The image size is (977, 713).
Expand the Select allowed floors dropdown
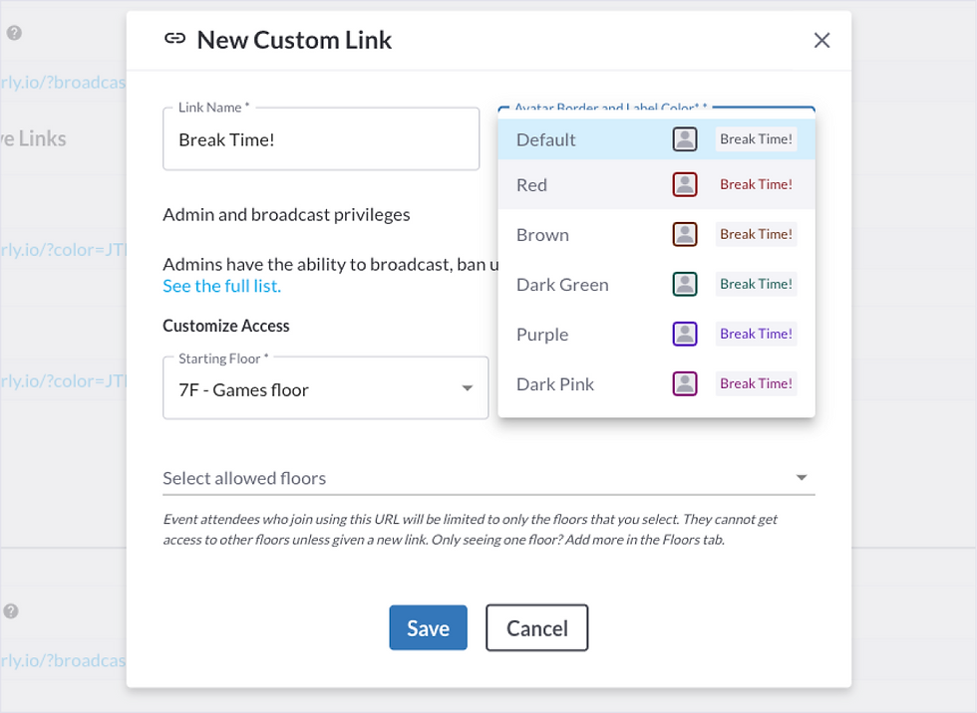coord(488,478)
